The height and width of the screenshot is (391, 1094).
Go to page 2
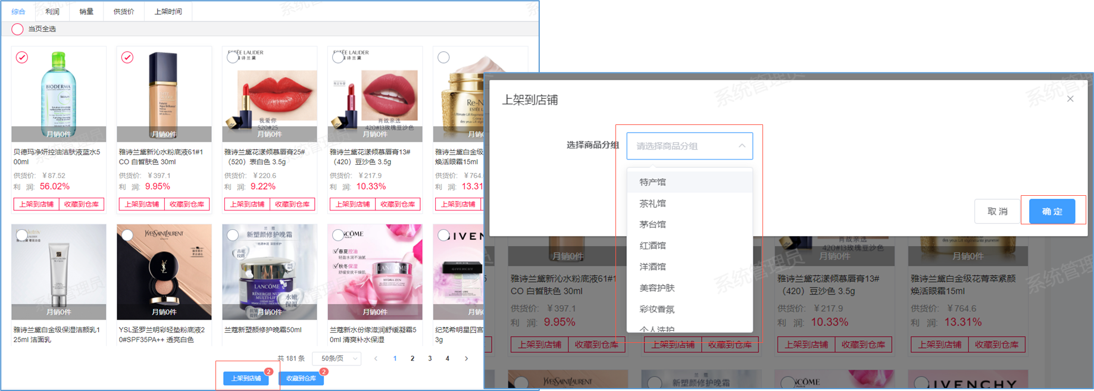tap(412, 358)
